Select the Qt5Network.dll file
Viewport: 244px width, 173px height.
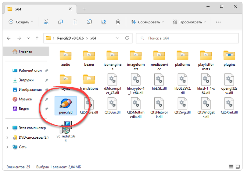pos(159,108)
